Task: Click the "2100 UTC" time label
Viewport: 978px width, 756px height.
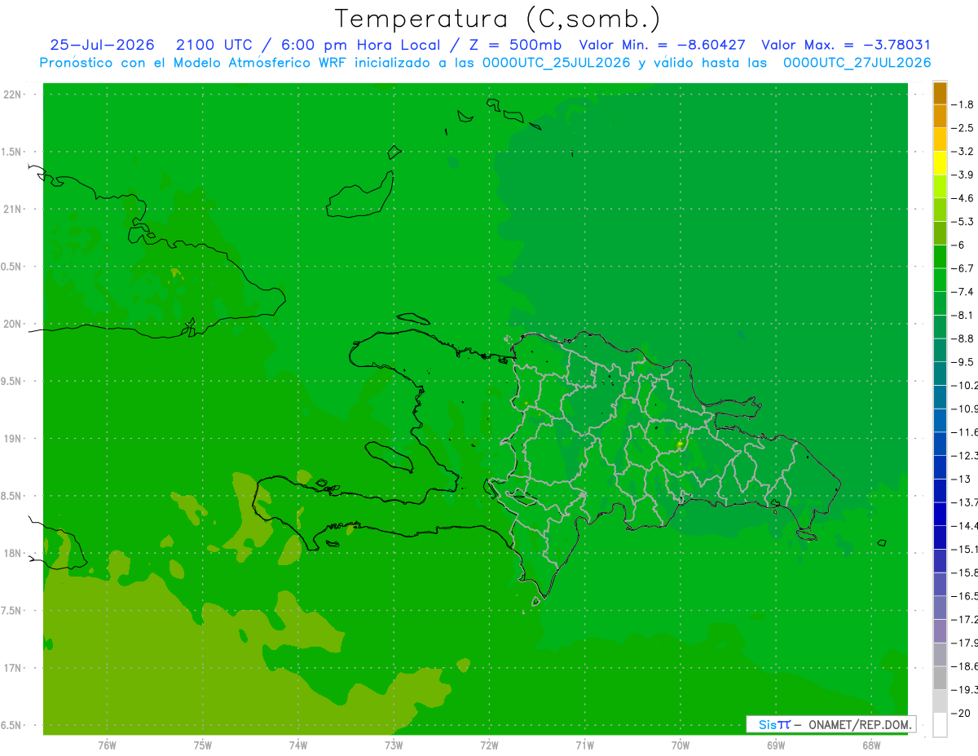Action: coord(214,45)
